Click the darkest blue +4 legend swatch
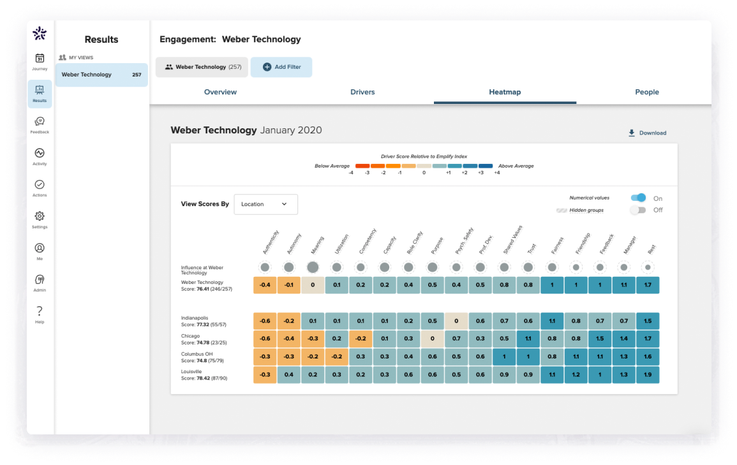Screen dimensions: 737x465 [486, 166]
